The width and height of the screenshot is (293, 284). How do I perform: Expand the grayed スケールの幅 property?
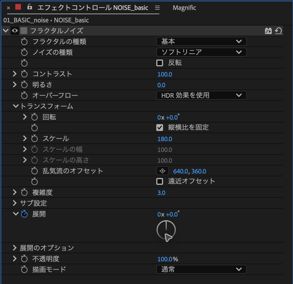pos(25,149)
